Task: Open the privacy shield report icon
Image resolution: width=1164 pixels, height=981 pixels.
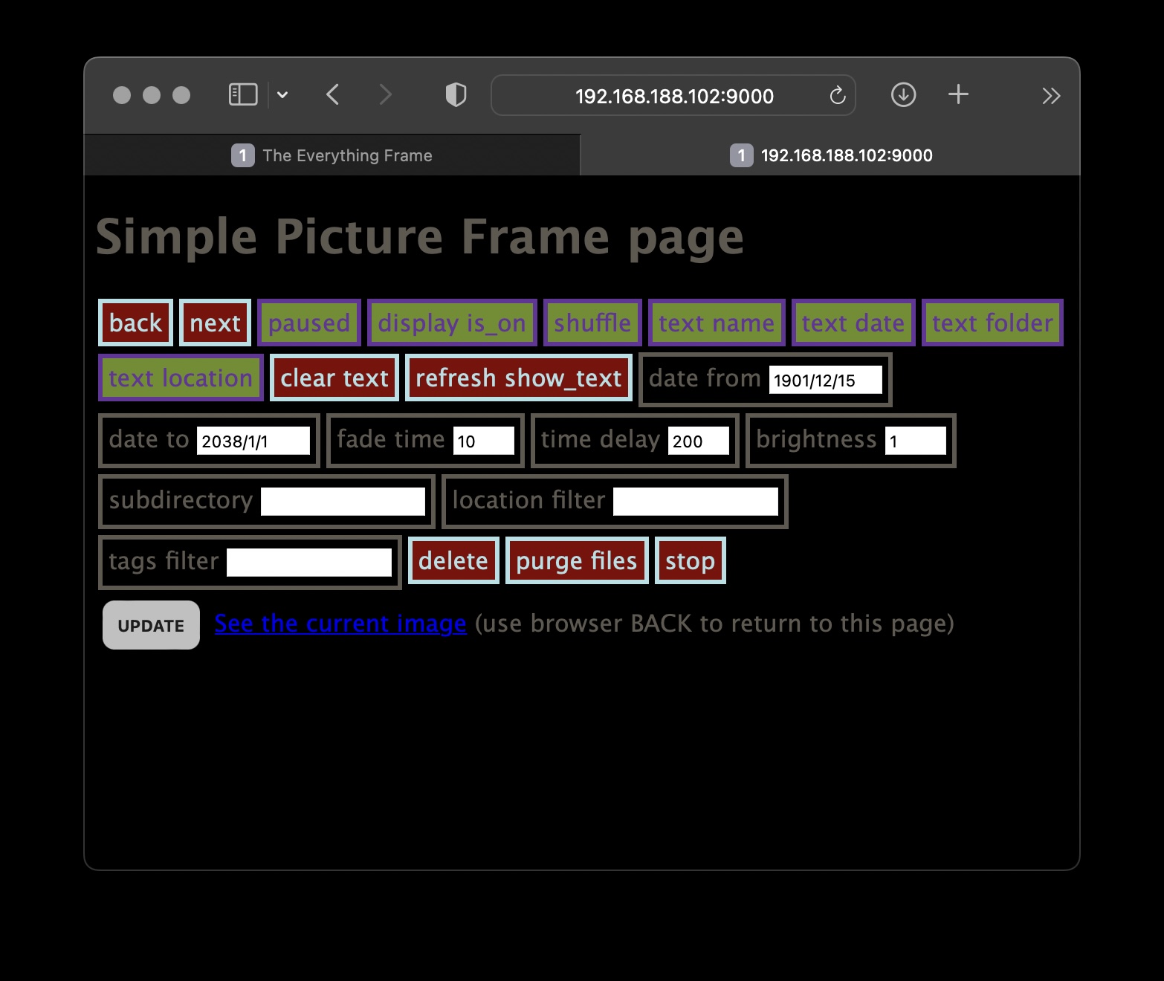Action: pos(456,95)
